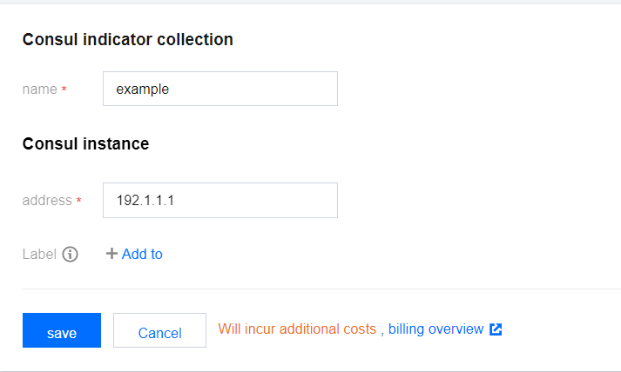Focus the name input field

[x=219, y=89]
